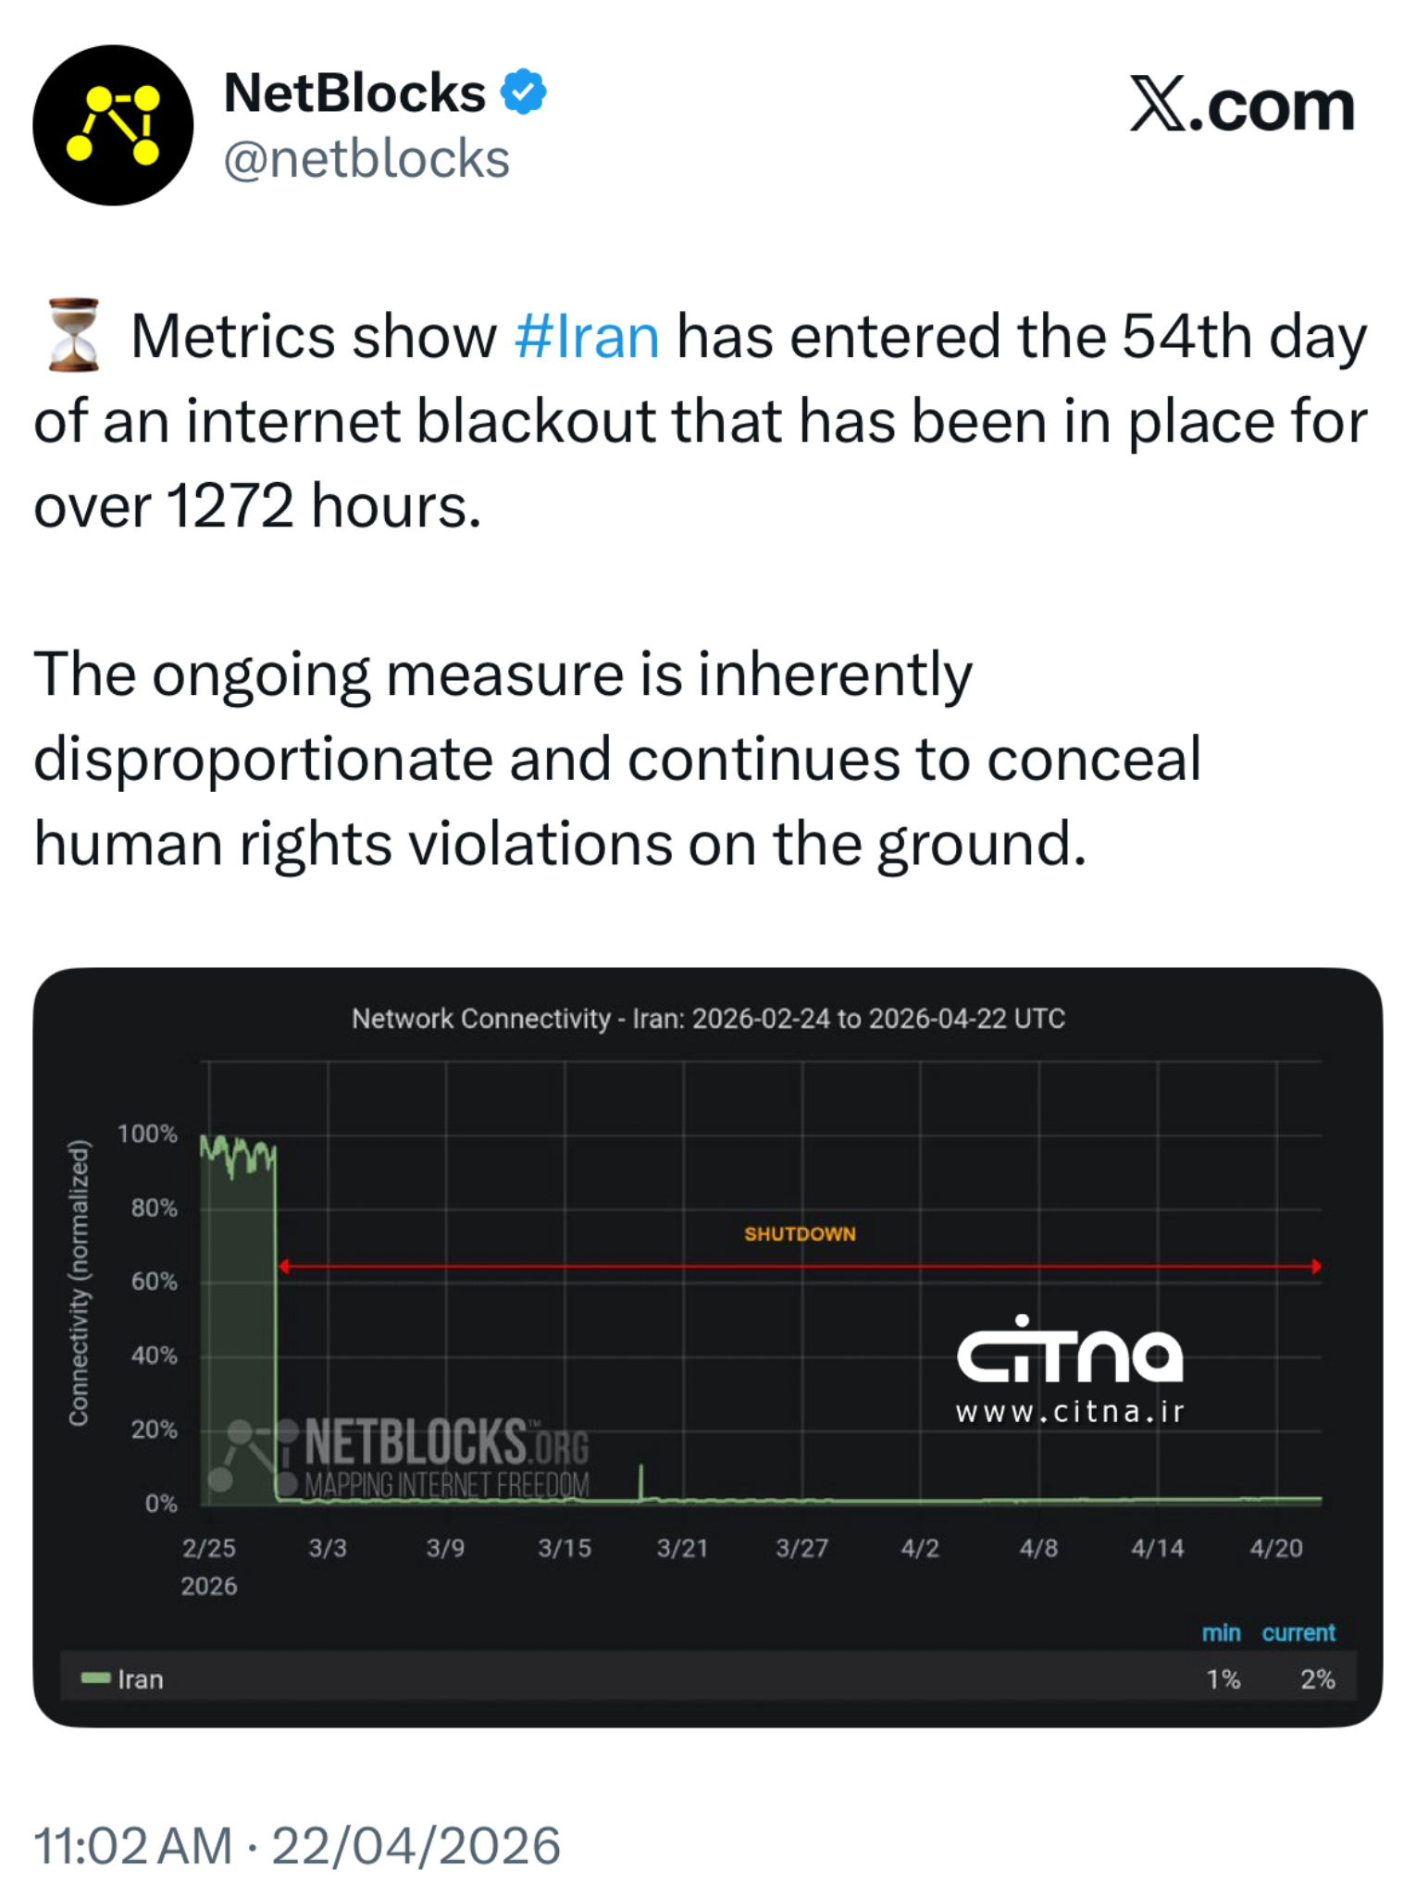Click the red arrowhead at shutdown start
This screenshot has height=1895, width=1416.
pos(284,1266)
